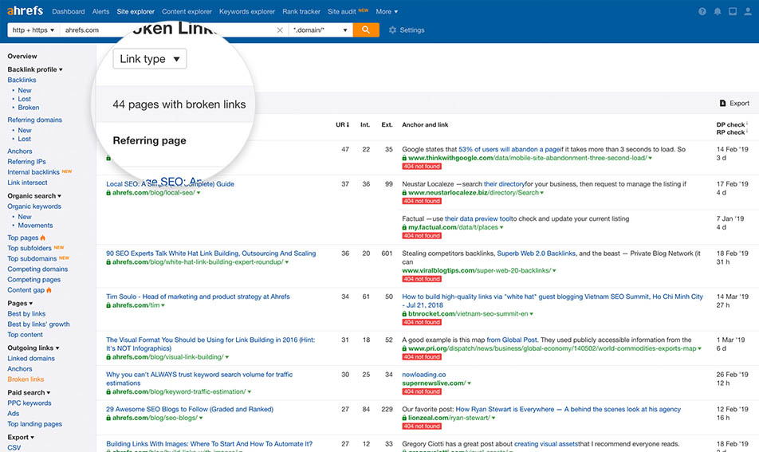Open Competing domains in sidebar

coord(37,269)
